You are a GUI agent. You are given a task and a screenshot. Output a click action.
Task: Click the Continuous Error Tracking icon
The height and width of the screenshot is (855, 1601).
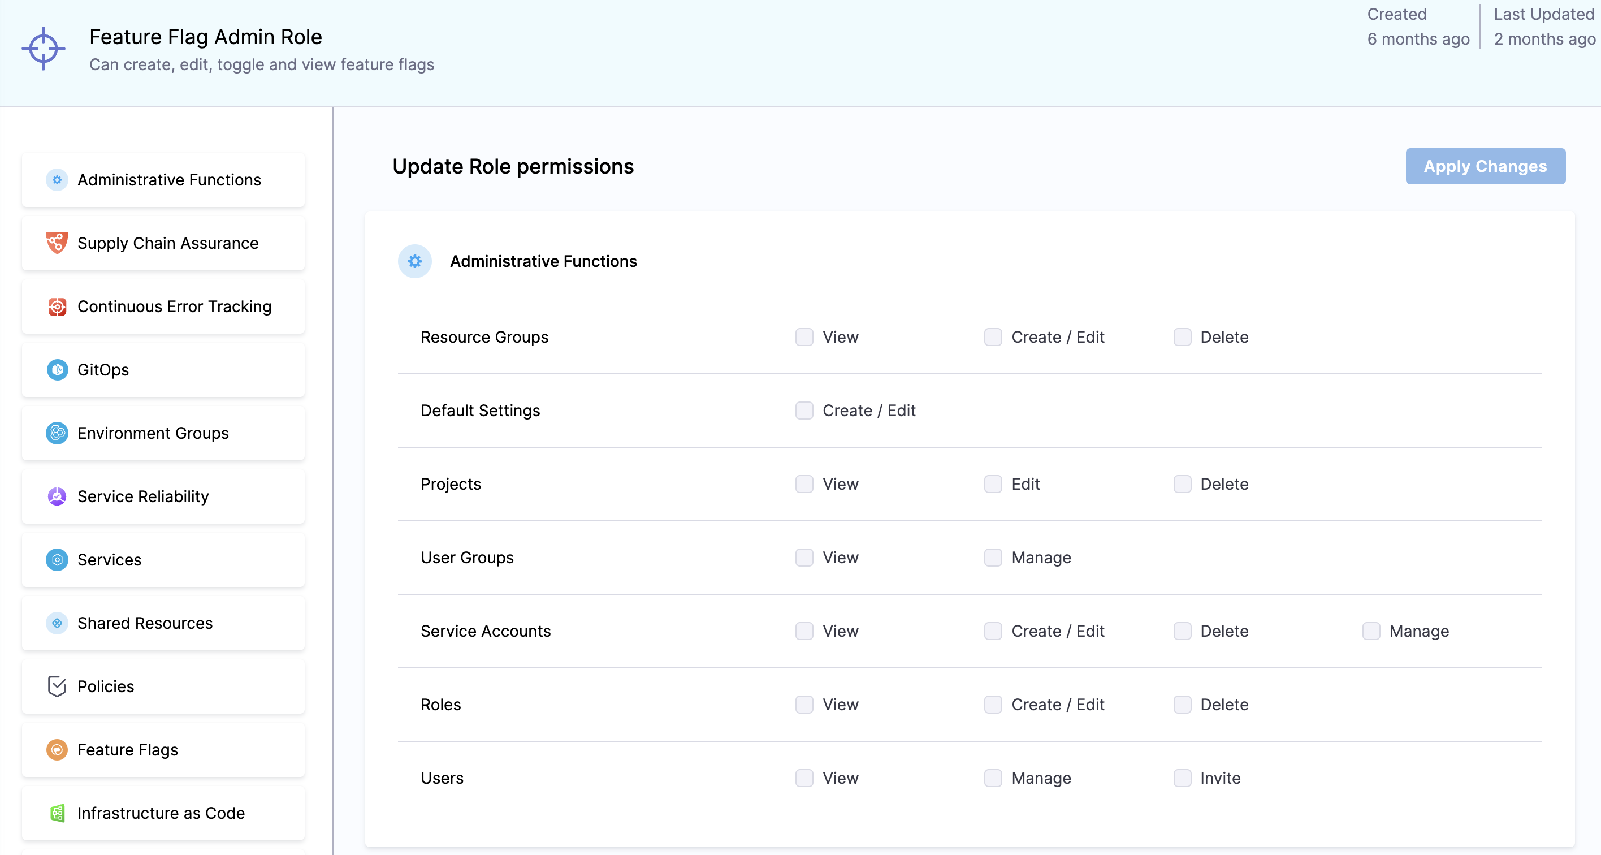[x=57, y=306]
